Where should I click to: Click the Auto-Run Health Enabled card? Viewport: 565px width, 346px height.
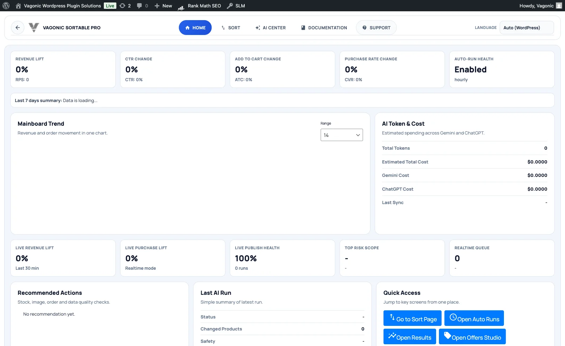click(x=502, y=70)
